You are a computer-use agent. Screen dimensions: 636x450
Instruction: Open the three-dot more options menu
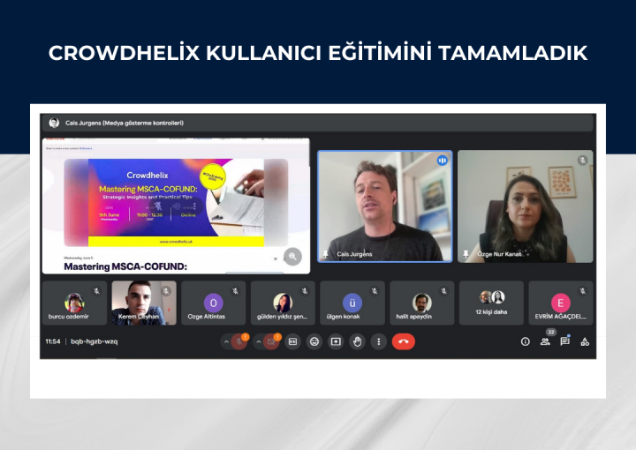pos(379,341)
